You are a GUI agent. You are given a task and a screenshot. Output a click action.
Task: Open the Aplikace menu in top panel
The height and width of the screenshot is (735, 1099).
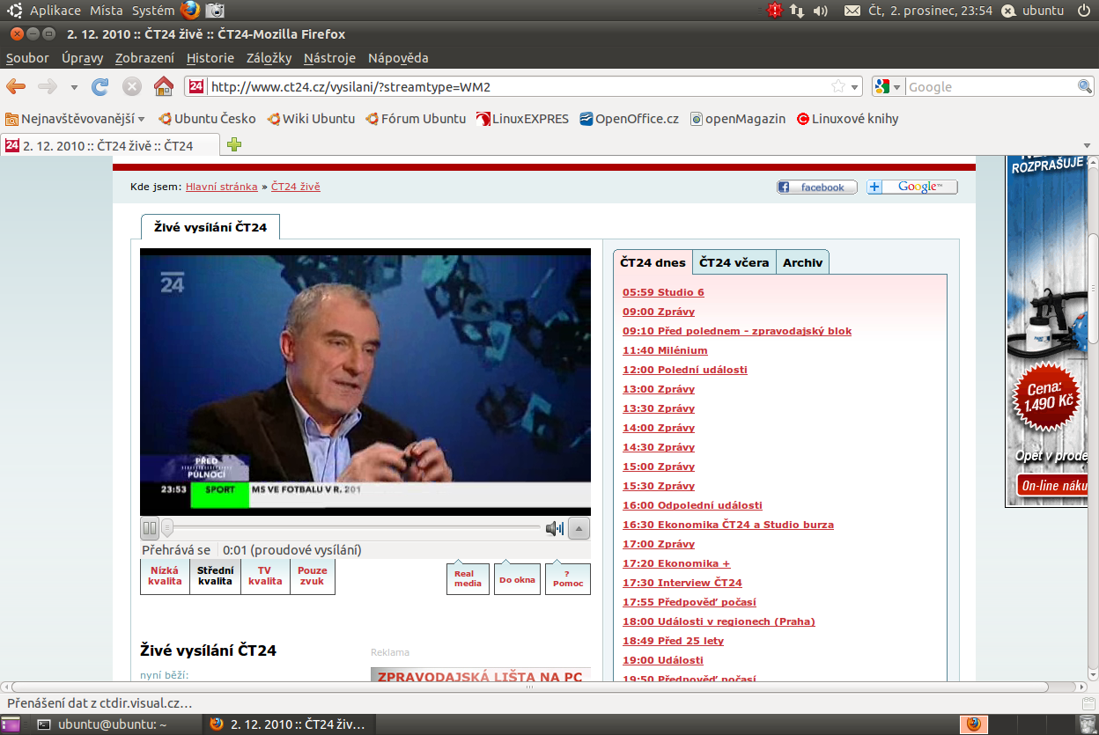(x=55, y=11)
